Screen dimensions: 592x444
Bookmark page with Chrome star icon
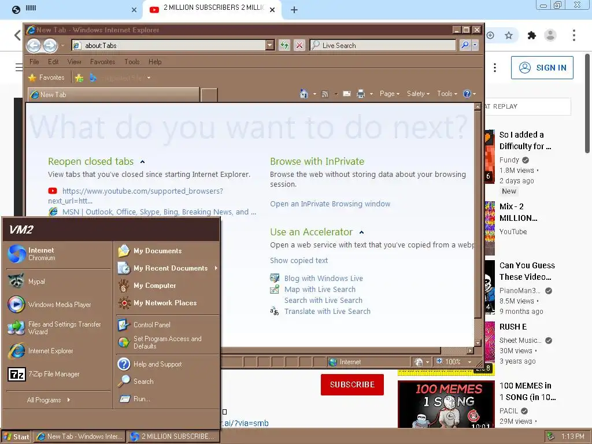coord(509,35)
